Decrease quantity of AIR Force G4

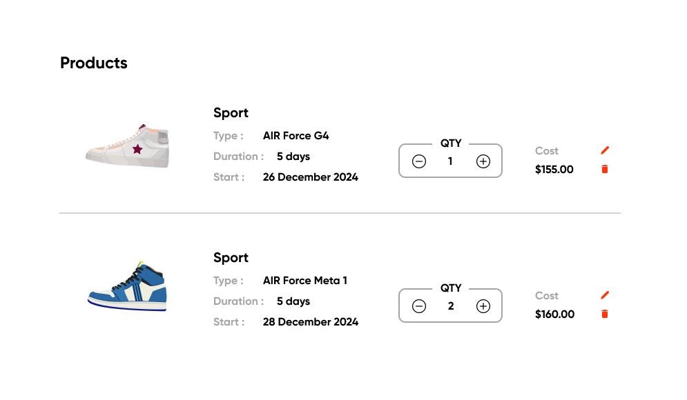click(x=419, y=161)
